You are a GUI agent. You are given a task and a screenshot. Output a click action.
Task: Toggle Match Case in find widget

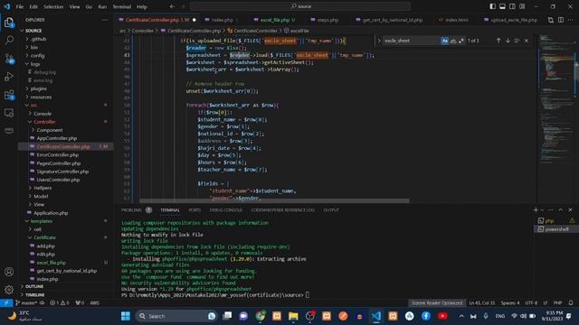(x=444, y=41)
